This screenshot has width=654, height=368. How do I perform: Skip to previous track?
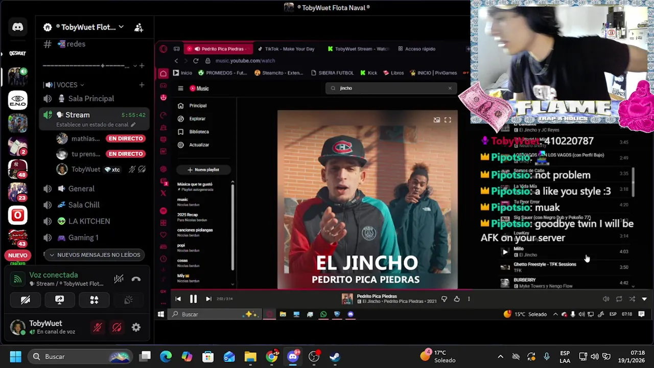tap(178, 299)
